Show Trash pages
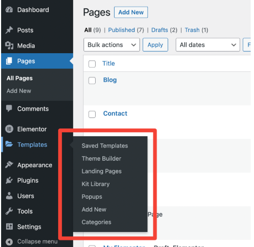 (192, 30)
